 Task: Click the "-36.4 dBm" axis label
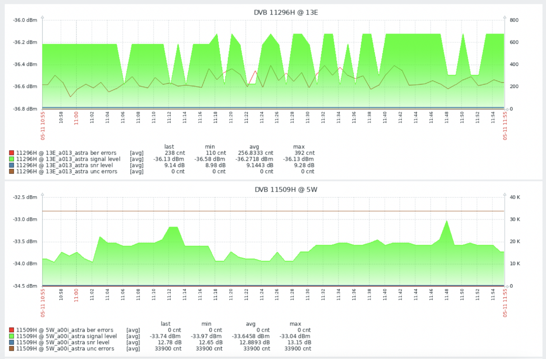25,65
